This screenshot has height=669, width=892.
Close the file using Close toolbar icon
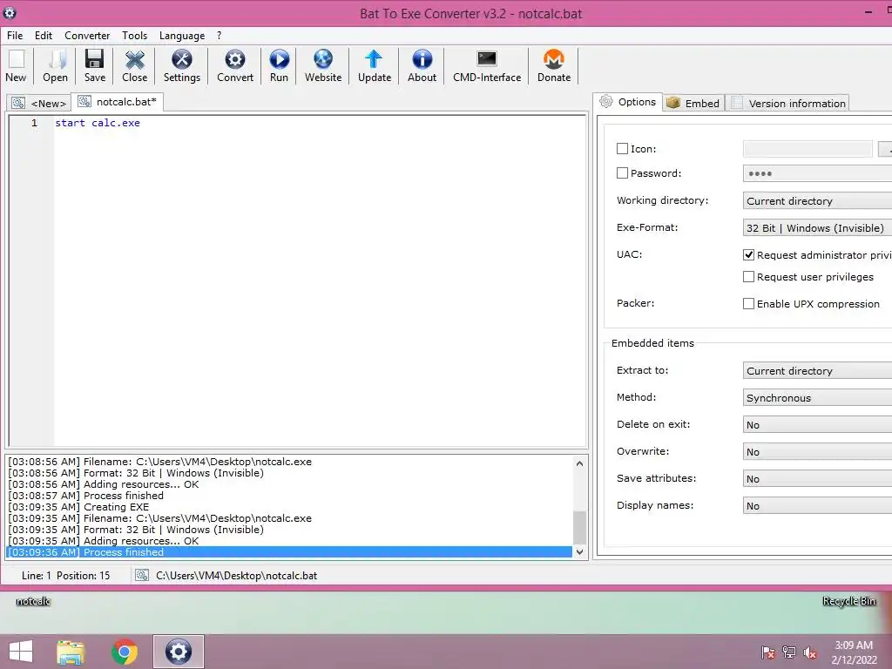coord(135,66)
